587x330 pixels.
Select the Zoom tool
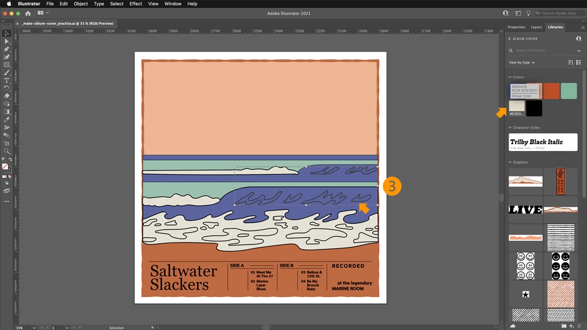(x=7, y=151)
